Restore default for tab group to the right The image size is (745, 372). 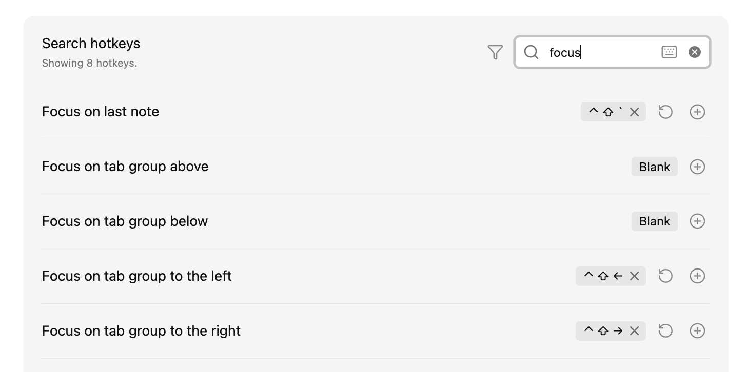[x=665, y=331]
